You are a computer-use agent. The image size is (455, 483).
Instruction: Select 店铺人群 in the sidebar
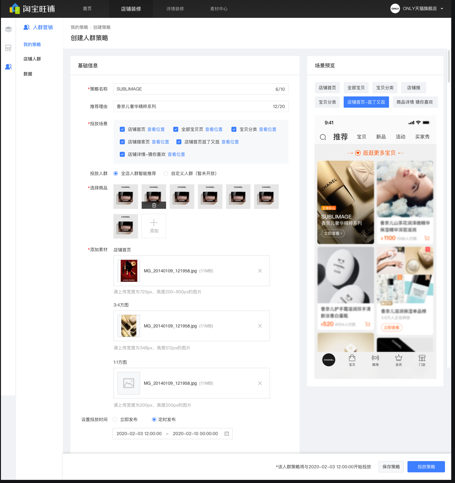click(32, 59)
